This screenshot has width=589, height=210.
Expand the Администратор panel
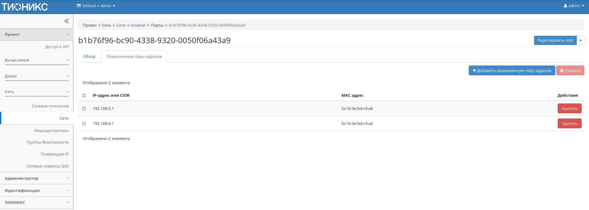click(37, 178)
